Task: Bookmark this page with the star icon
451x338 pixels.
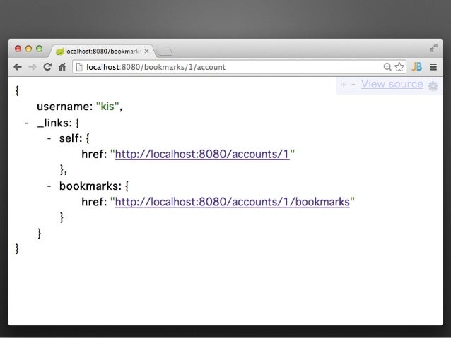Action: pyautogui.click(x=399, y=67)
